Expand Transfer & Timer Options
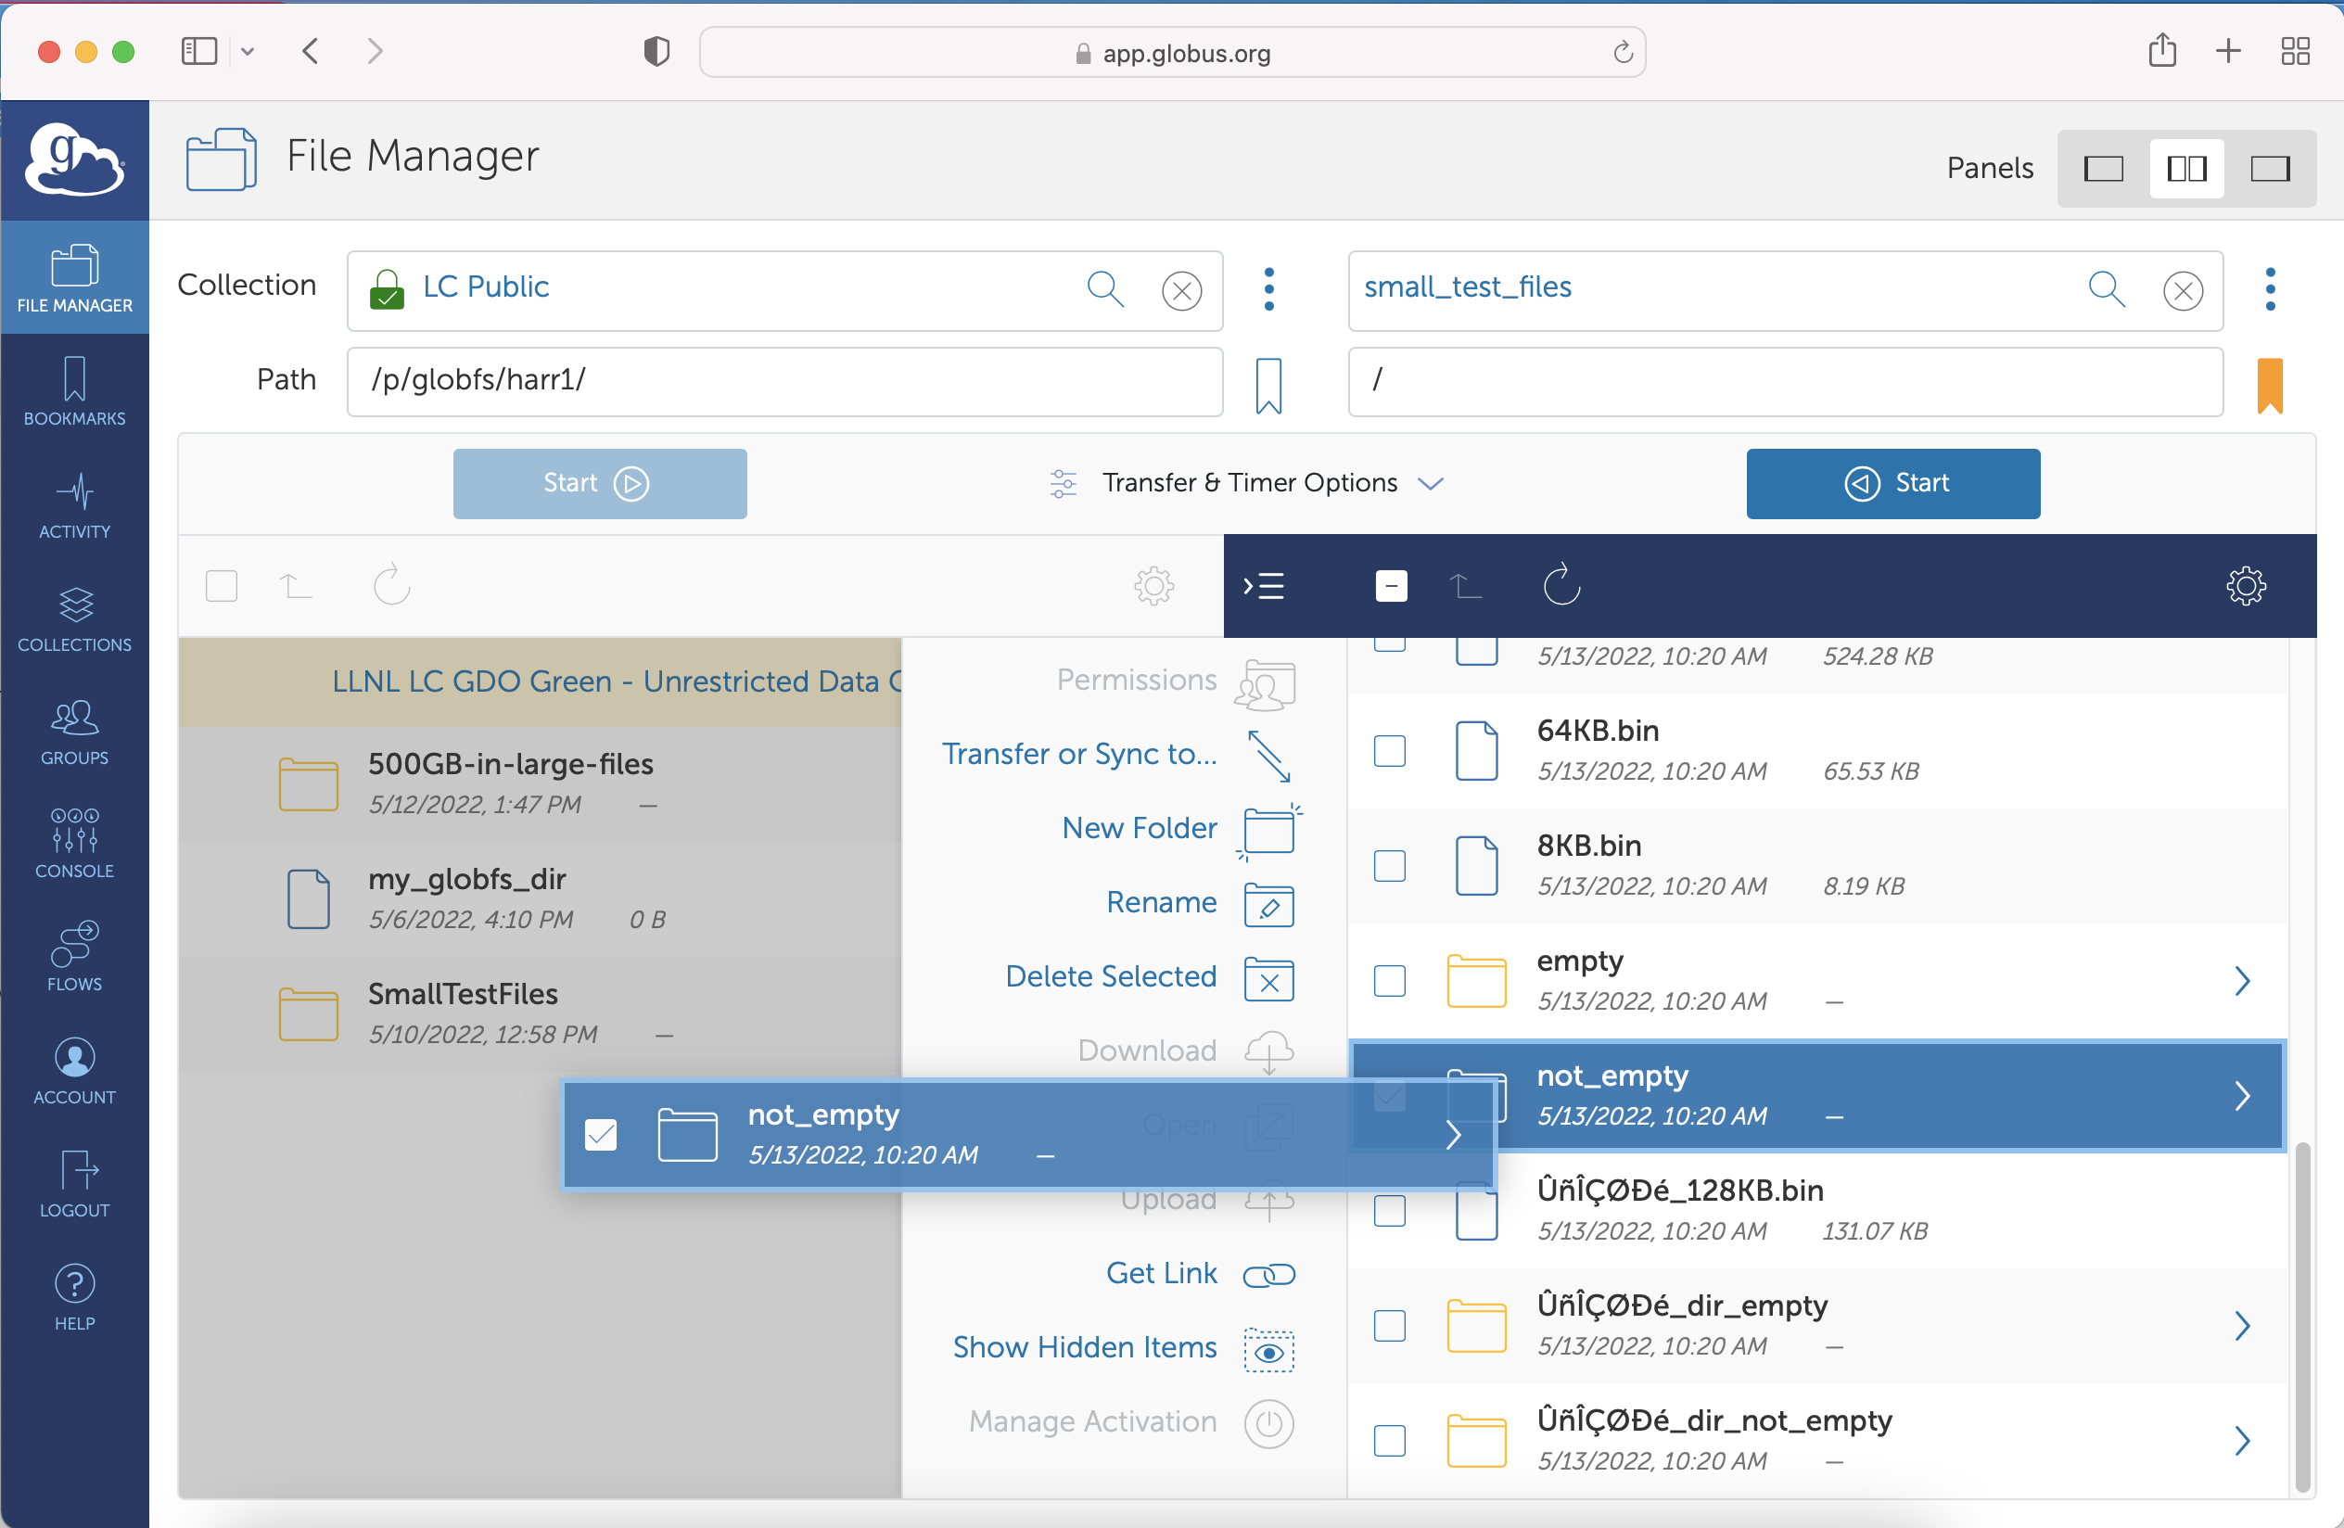Viewport: 2344px width, 1528px height. coord(1248,482)
